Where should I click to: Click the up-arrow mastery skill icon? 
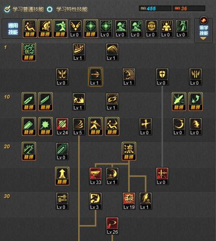62,176
